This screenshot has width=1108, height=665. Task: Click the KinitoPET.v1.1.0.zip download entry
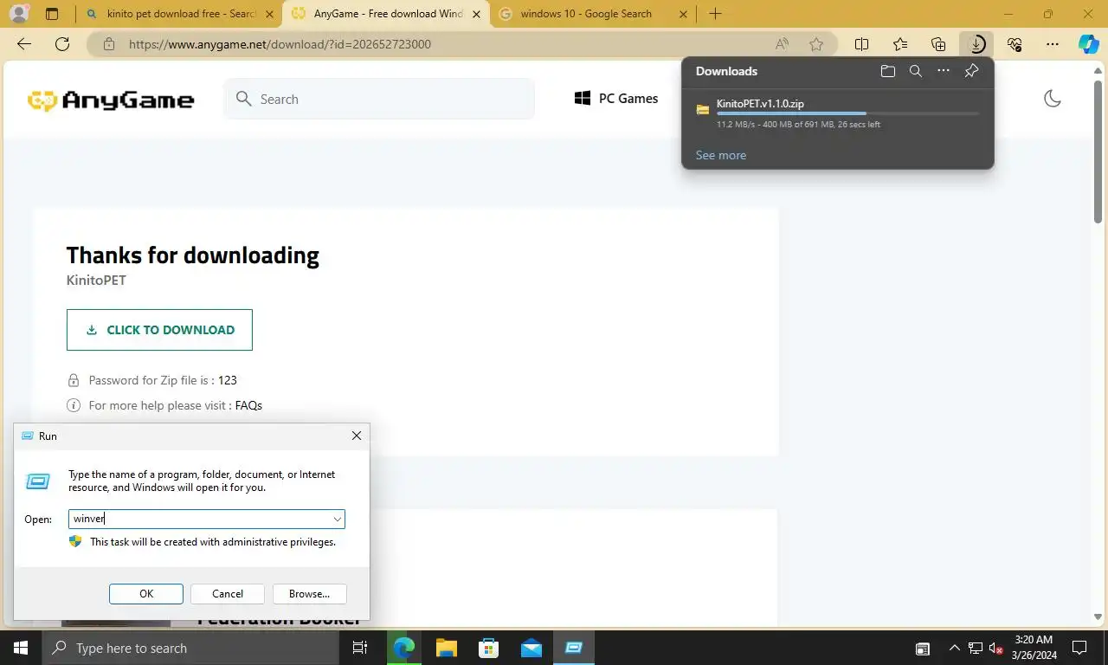tap(837, 113)
